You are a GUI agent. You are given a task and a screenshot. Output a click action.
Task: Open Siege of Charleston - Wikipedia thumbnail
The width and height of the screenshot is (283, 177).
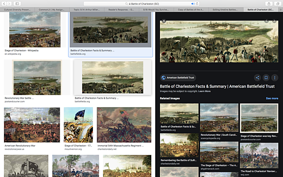[x=35, y=30]
